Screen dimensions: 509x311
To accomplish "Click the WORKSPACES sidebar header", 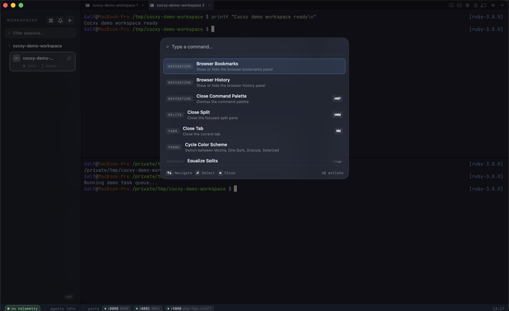I will (22, 20).
